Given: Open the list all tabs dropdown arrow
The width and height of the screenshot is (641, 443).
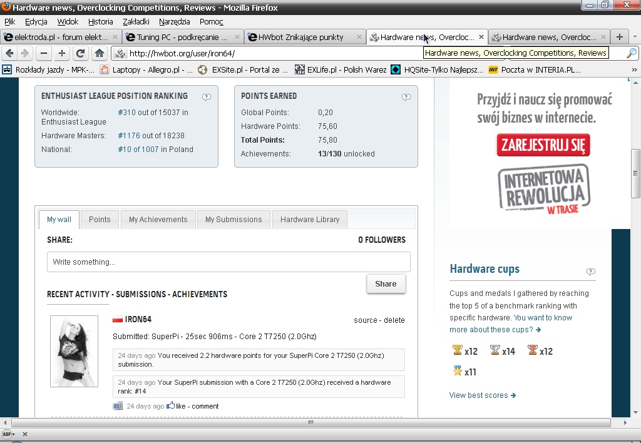Looking at the screenshot, I should (635, 37).
